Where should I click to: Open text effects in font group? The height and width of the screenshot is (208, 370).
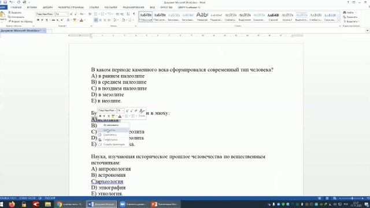(68, 20)
